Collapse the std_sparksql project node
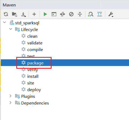The height and width of the screenshot is (120, 129). coord(5,22)
